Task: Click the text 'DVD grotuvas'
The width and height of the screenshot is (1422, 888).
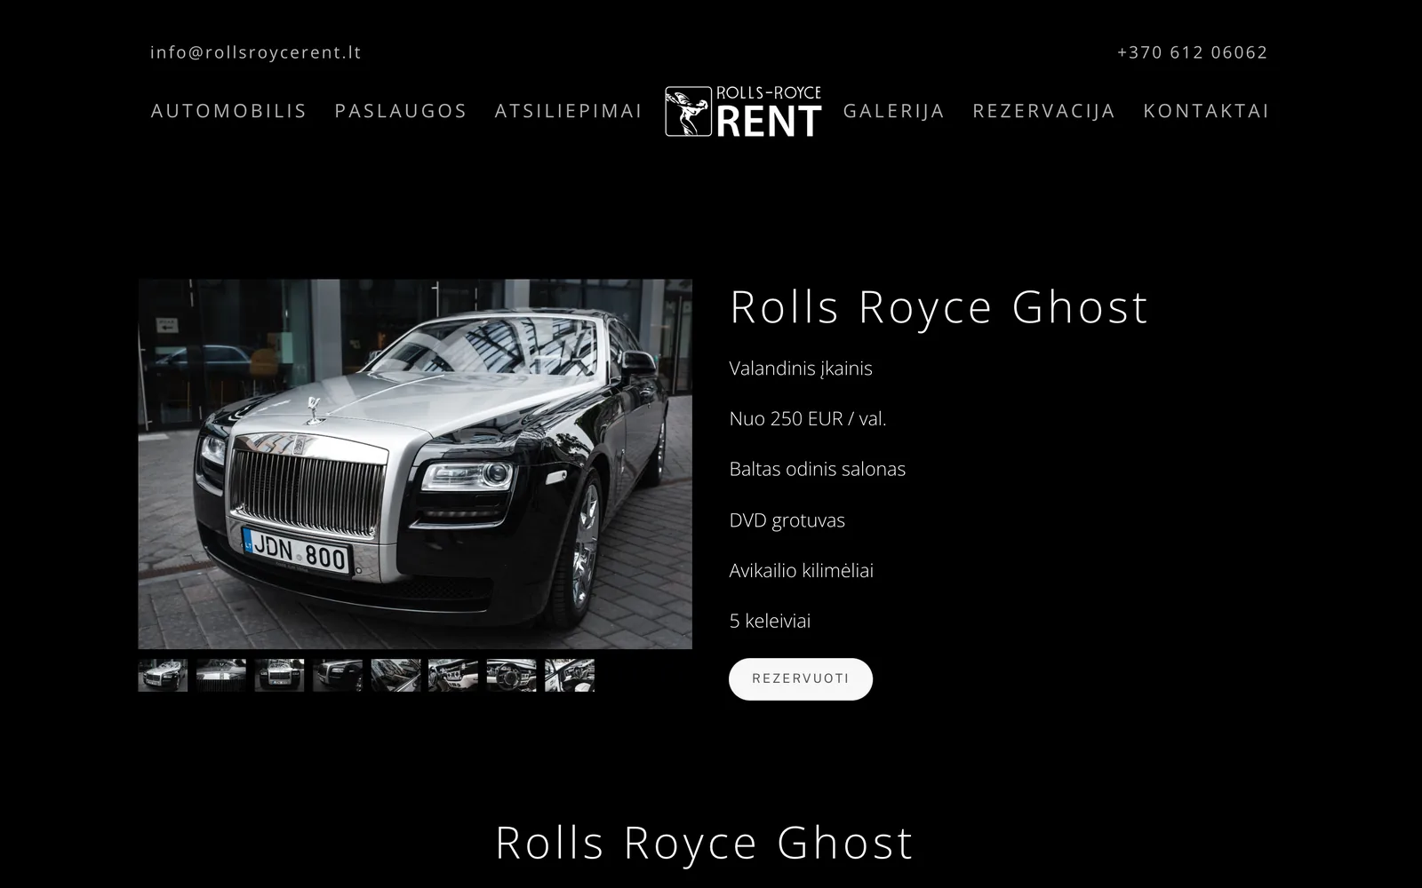Action: point(787,520)
